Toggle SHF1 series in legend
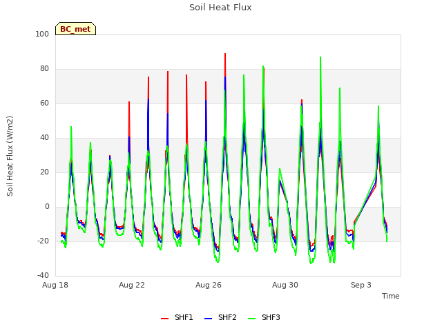Viewport: 442px width, 331px height. click(x=177, y=317)
